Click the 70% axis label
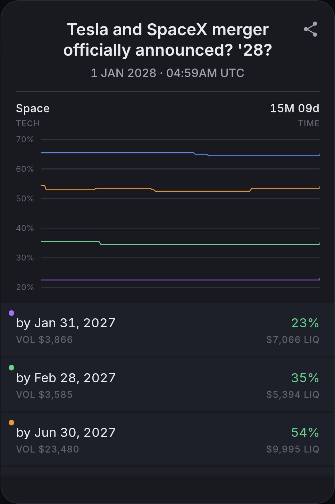Image resolution: width=335 pixels, height=504 pixels. (25, 139)
